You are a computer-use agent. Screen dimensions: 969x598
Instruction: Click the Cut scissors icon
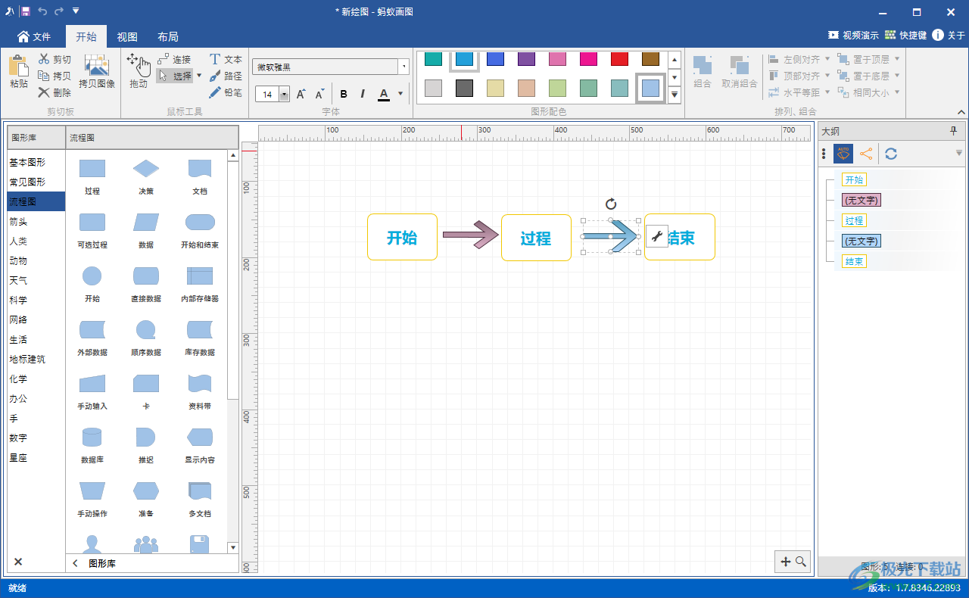44,59
